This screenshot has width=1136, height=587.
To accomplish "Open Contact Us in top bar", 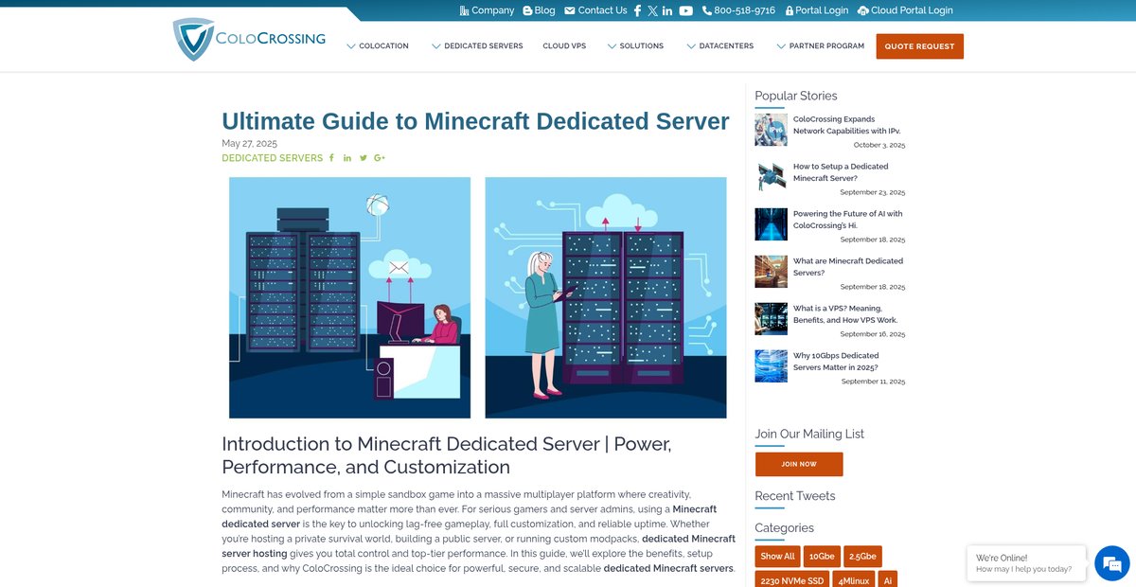I will pyautogui.click(x=595, y=10).
